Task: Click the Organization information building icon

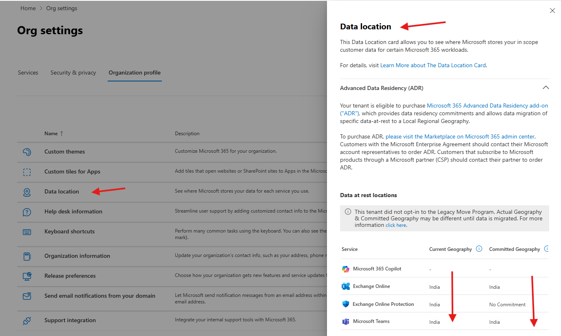Action: pos(27,256)
